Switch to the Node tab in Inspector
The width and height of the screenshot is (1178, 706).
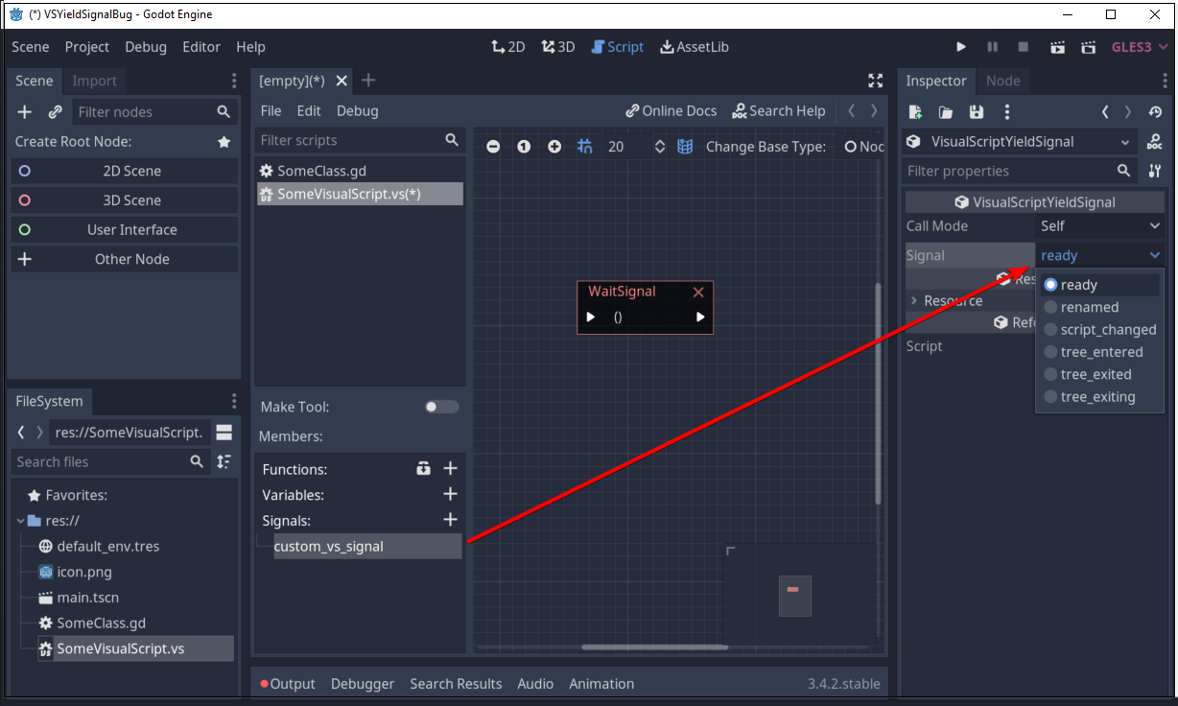click(1003, 81)
